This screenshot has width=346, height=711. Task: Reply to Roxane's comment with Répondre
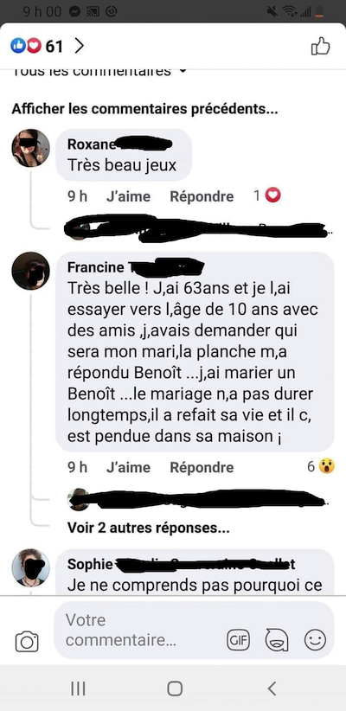click(x=202, y=196)
